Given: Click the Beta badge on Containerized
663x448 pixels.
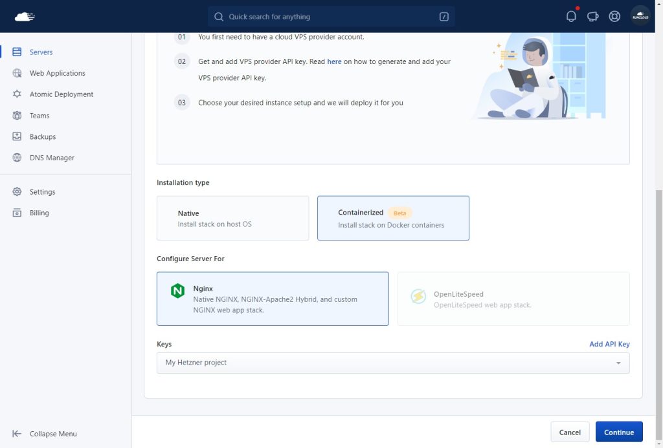Looking at the screenshot, I should pos(399,213).
